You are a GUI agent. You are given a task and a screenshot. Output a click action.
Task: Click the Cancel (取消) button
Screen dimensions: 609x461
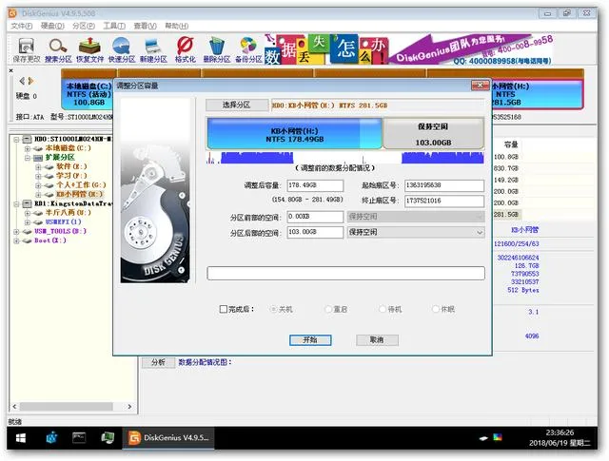coord(377,340)
